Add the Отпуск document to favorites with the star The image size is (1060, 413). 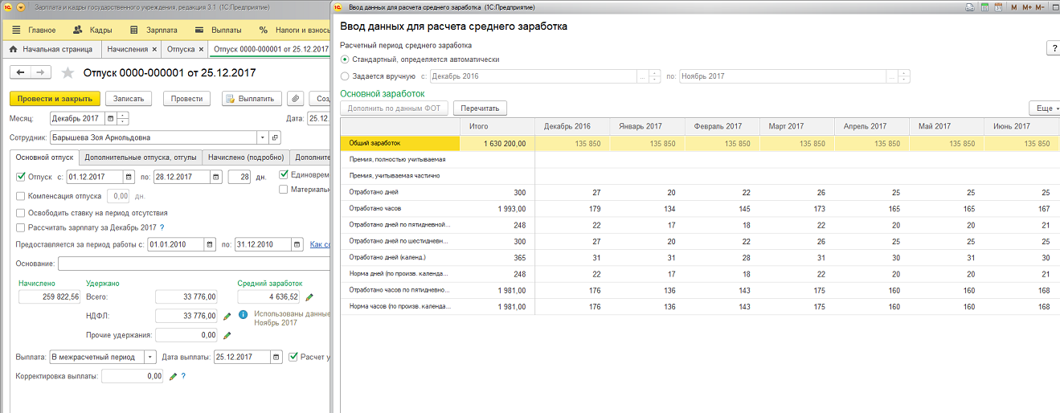click(68, 73)
